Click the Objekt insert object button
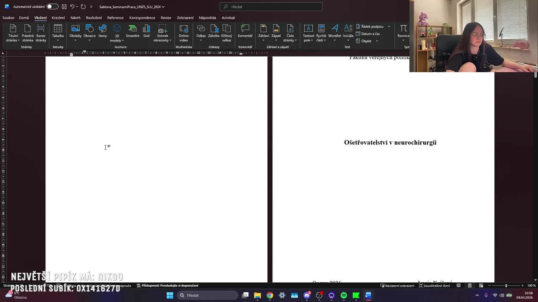This screenshot has width=538, height=302. point(364,41)
